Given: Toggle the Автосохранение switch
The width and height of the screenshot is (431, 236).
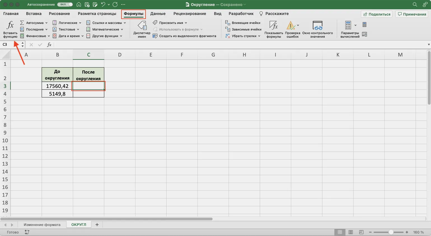Looking at the screenshot, I should [x=65, y=4].
